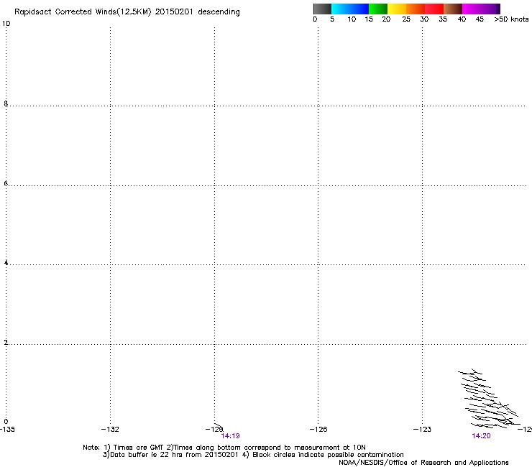Click the plot title 'Rapidscat Corrected Winds(12.5KM)'

pos(83,12)
